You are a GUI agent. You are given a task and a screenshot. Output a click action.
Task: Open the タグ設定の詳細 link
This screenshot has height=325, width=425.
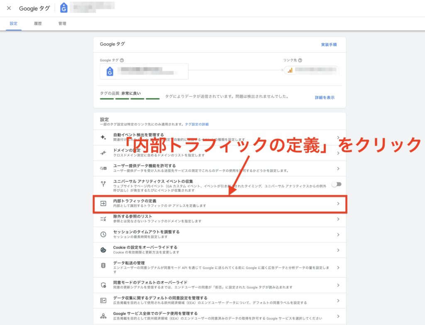click(x=197, y=124)
